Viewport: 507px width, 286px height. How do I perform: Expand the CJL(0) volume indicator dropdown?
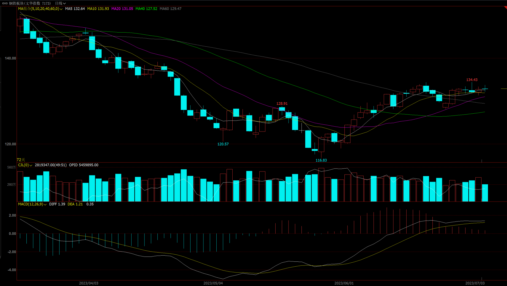pyautogui.click(x=25, y=165)
